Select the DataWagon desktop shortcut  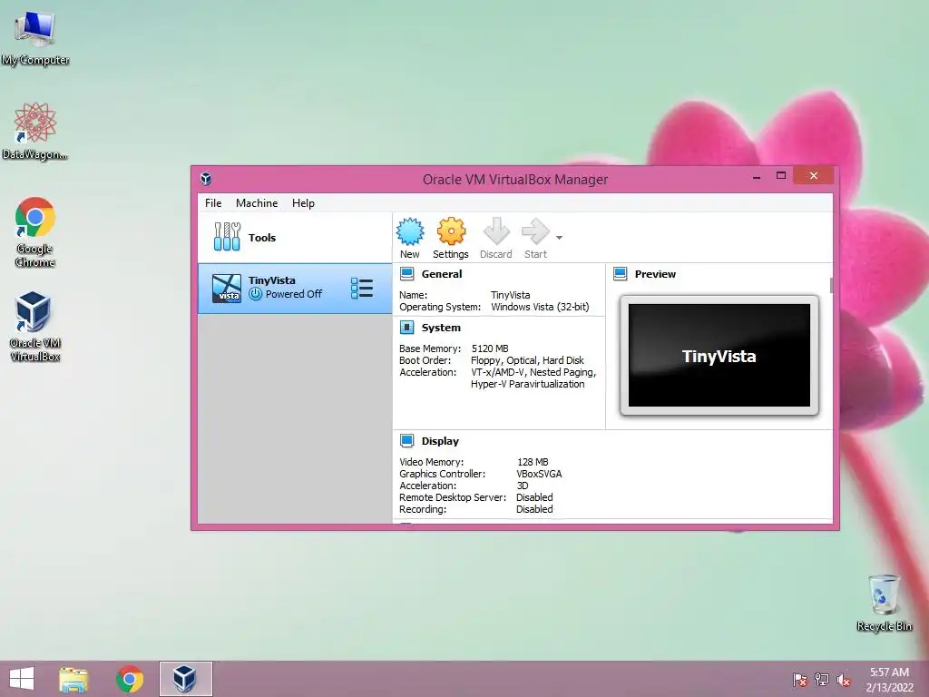click(35, 132)
